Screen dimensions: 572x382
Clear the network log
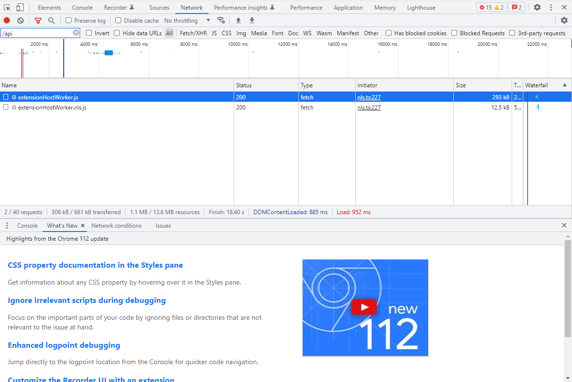[20, 20]
